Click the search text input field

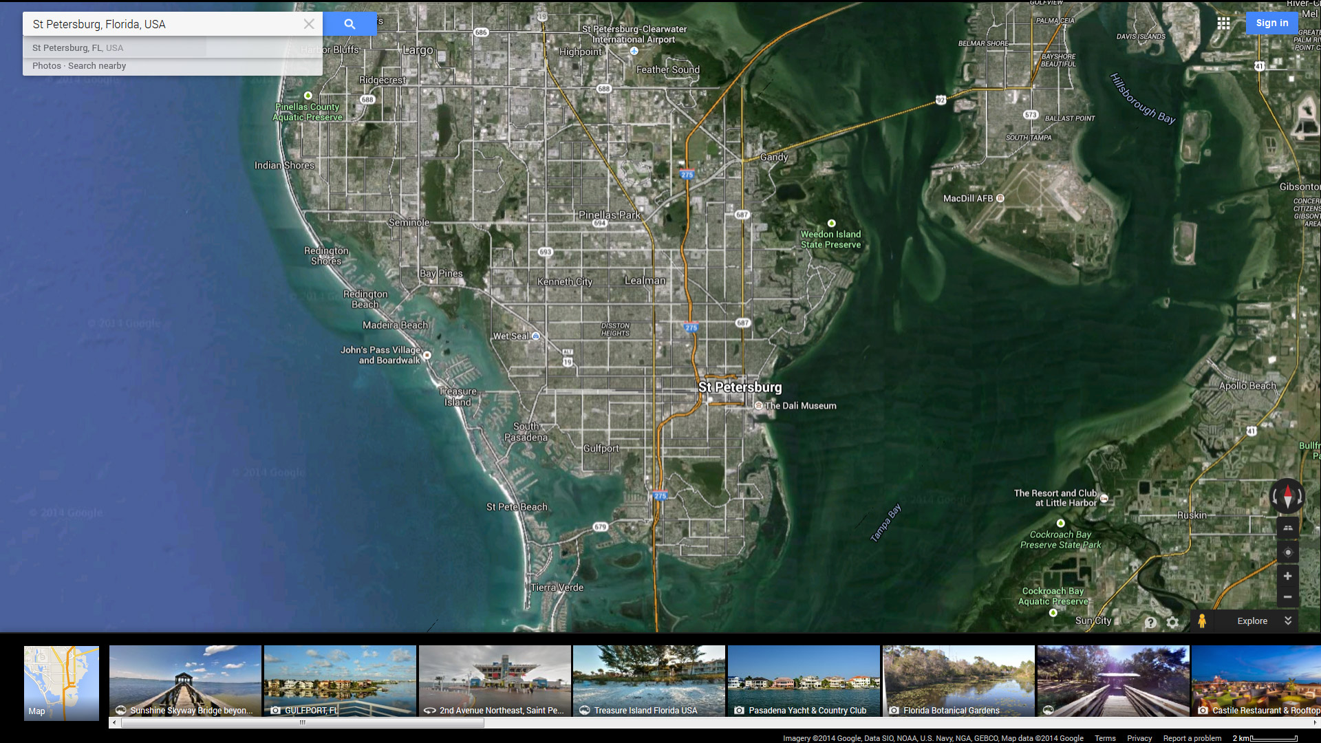[165, 24]
